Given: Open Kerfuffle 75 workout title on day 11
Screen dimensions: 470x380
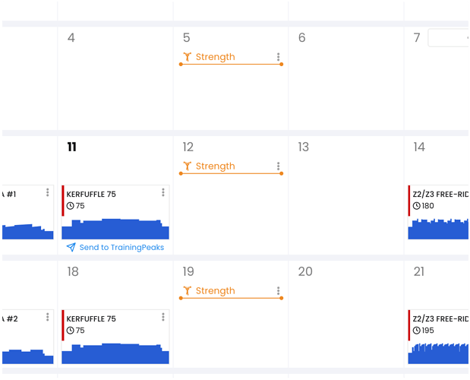Looking at the screenshot, I should (x=91, y=195).
